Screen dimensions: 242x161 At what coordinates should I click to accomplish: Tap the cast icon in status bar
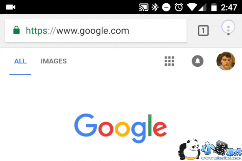[x=144, y=7]
